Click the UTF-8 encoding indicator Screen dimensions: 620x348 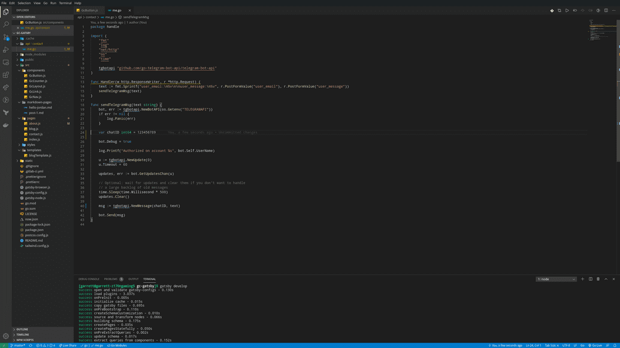[x=566, y=345]
